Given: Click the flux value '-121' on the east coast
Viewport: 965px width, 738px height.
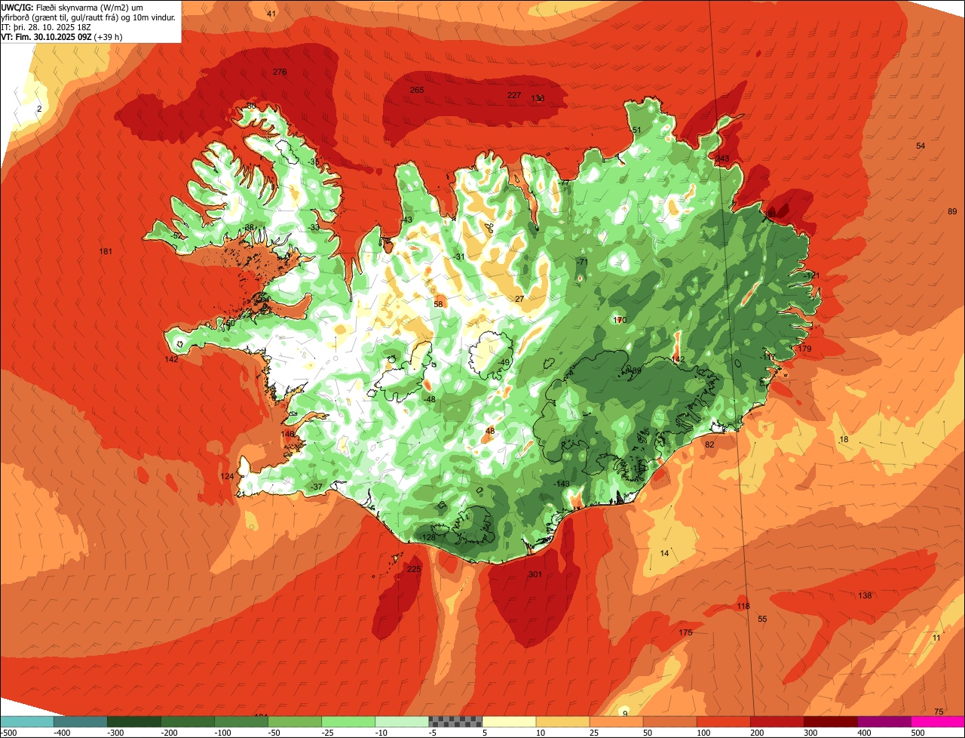Looking at the screenshot, I should pos(811,276).
